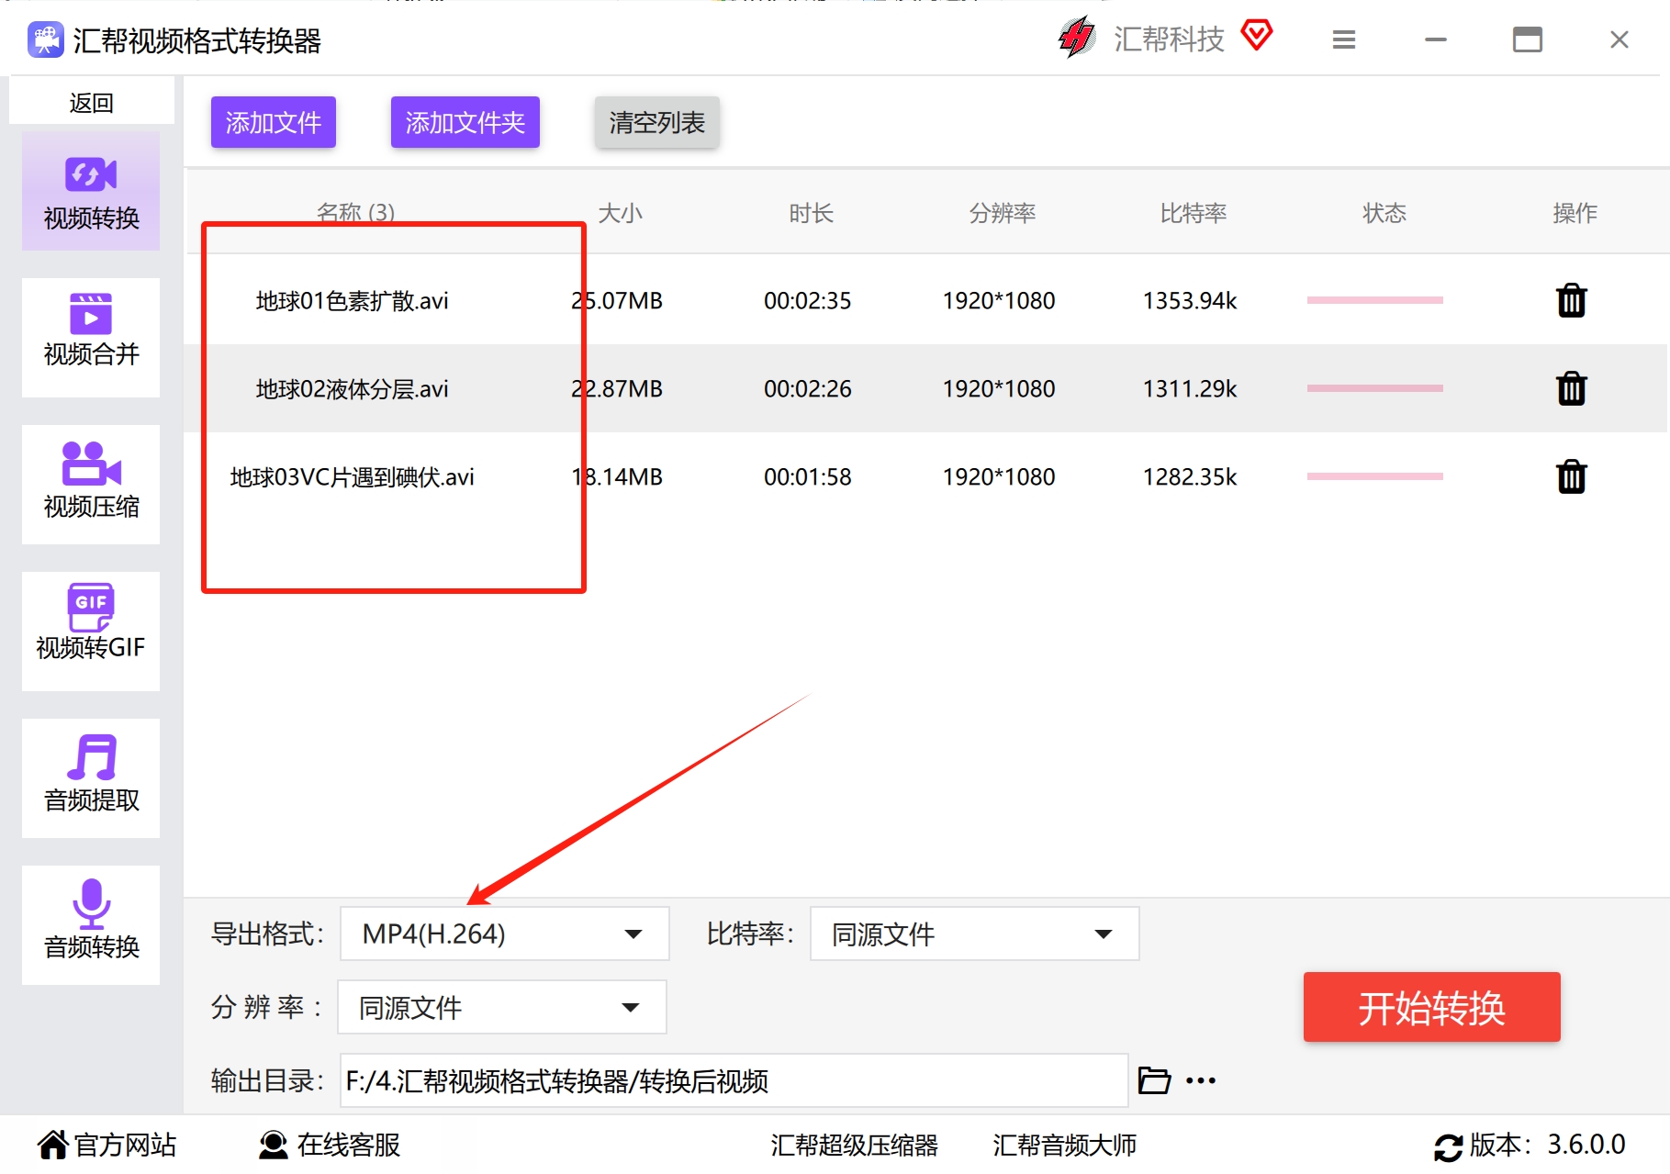
Task: Click the 大小 column header
Action: (x=620, y=213)
